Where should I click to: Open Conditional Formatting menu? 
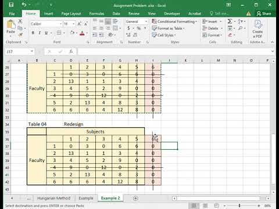pos(174,21)
